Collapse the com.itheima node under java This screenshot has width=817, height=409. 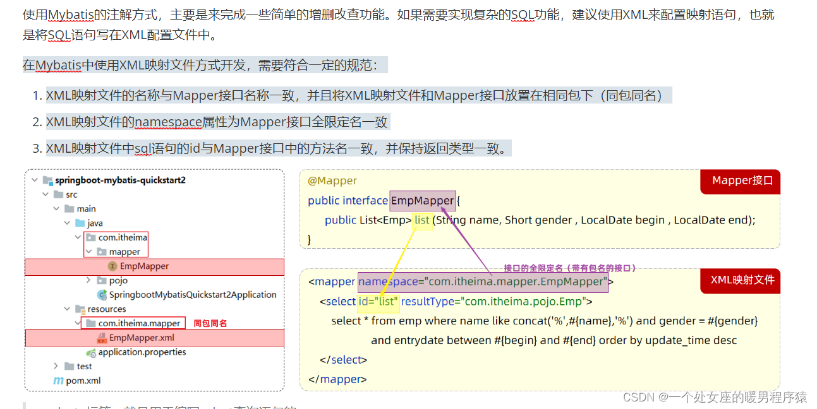(x=78, y=237)
